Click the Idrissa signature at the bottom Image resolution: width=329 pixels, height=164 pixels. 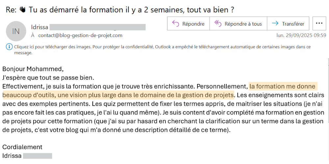(x=12, y=156)
